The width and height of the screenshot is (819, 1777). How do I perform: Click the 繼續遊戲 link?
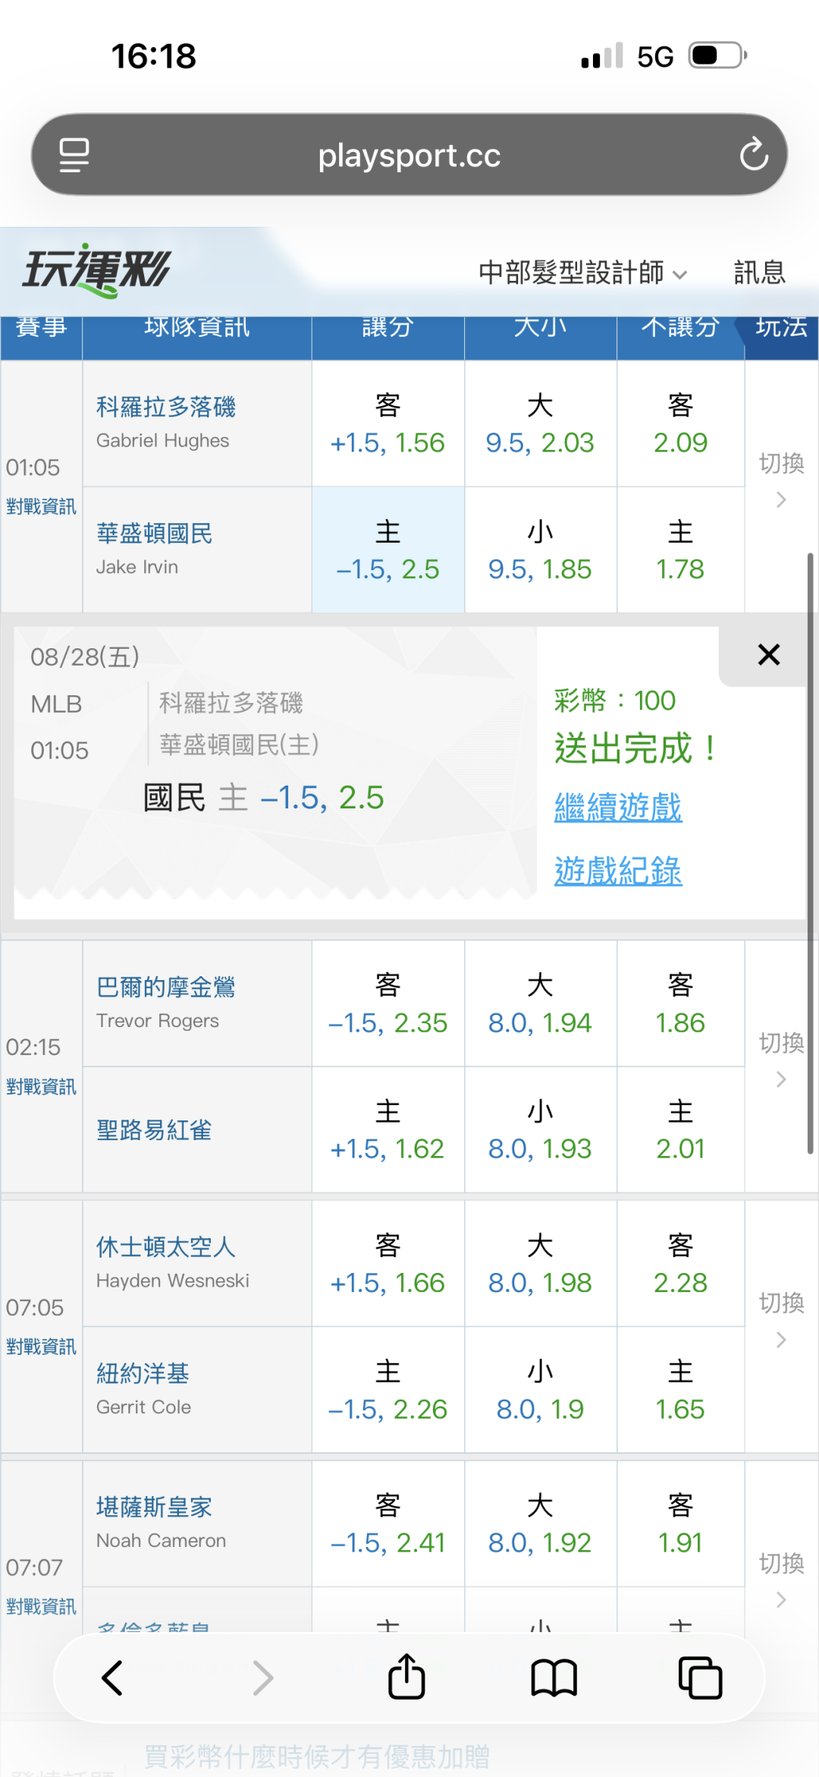[x=618, y=807]
